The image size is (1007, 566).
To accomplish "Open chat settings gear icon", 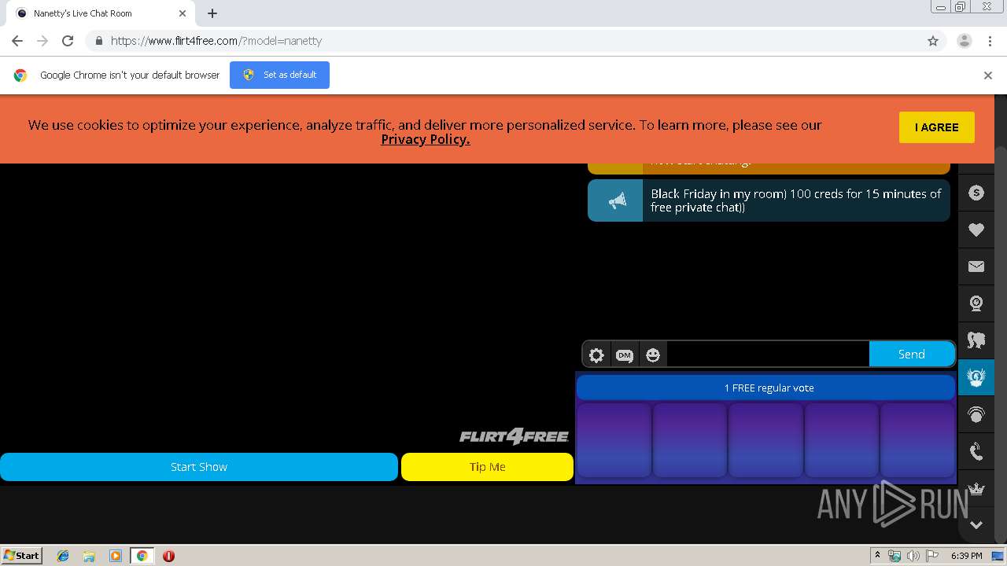I will (x=596, y=355).
